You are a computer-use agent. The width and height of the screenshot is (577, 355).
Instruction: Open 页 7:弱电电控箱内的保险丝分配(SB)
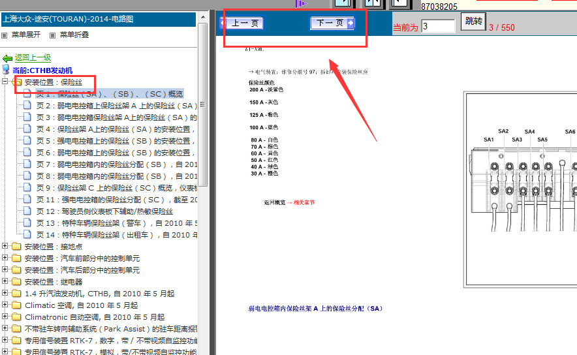(x=117, y=164)
